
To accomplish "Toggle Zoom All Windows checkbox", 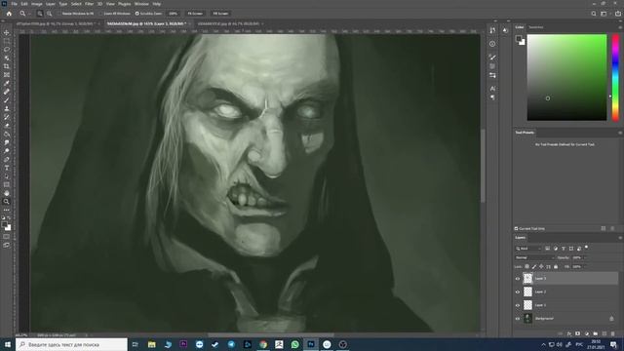I will point(101,14).
